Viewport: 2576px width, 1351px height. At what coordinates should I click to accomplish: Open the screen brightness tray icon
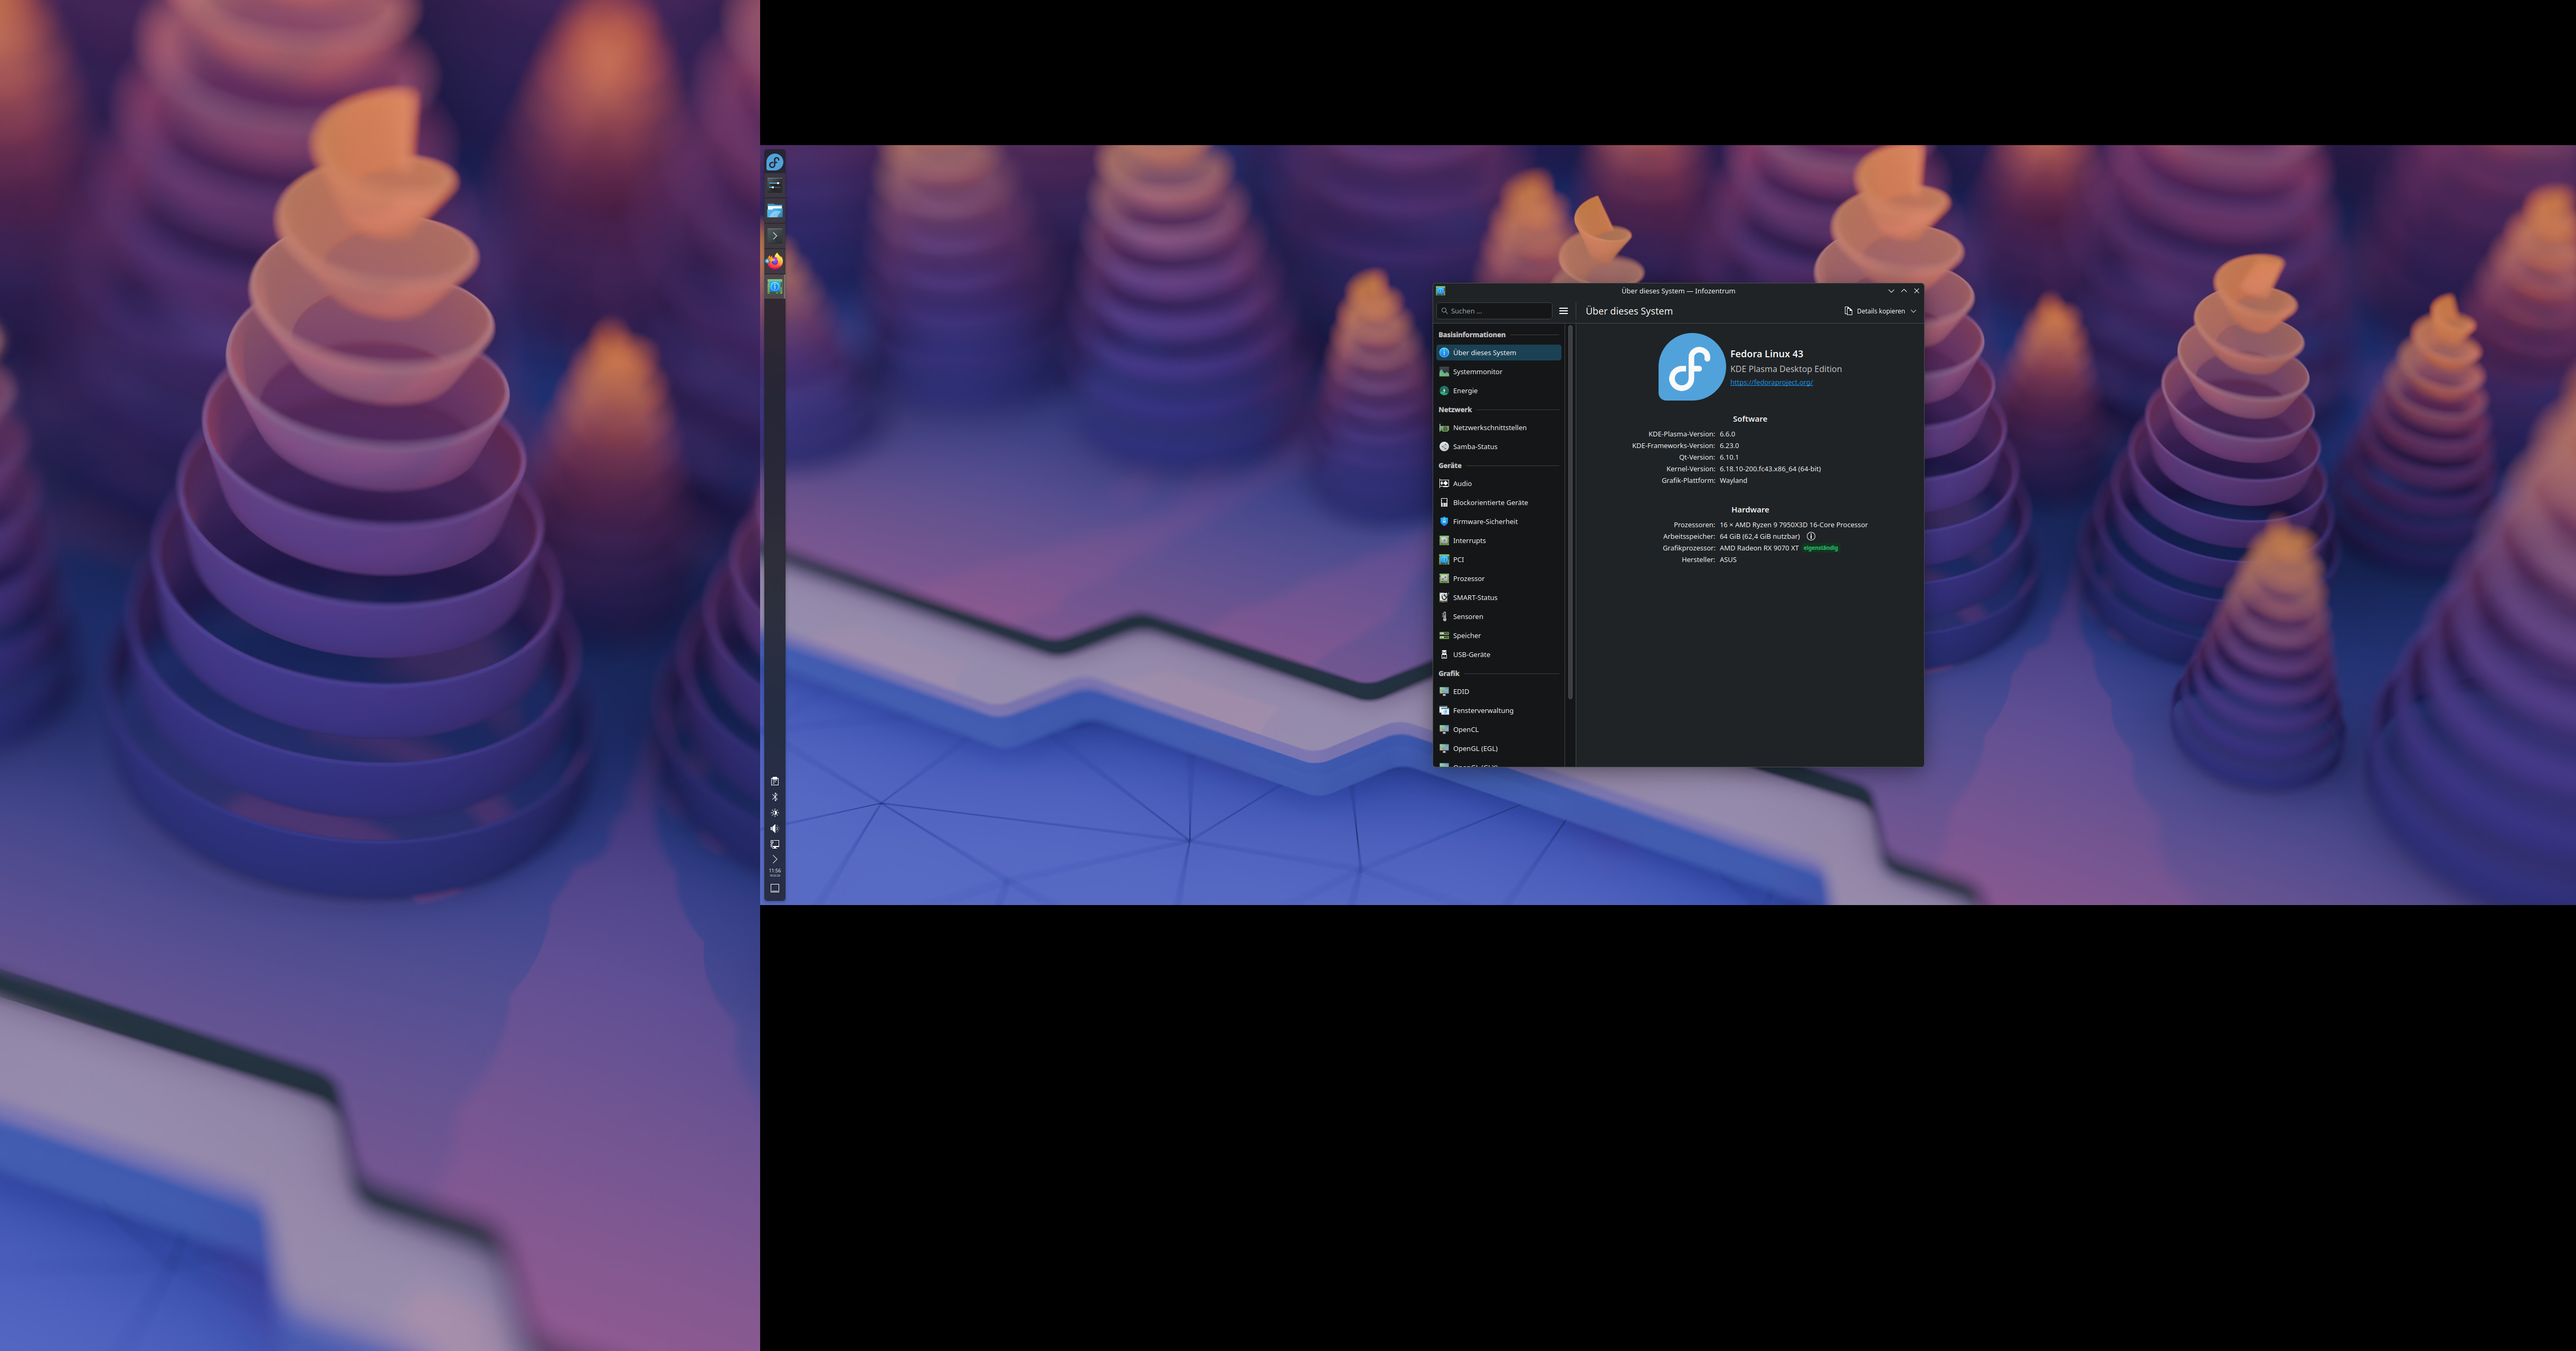tap(774, 813)
